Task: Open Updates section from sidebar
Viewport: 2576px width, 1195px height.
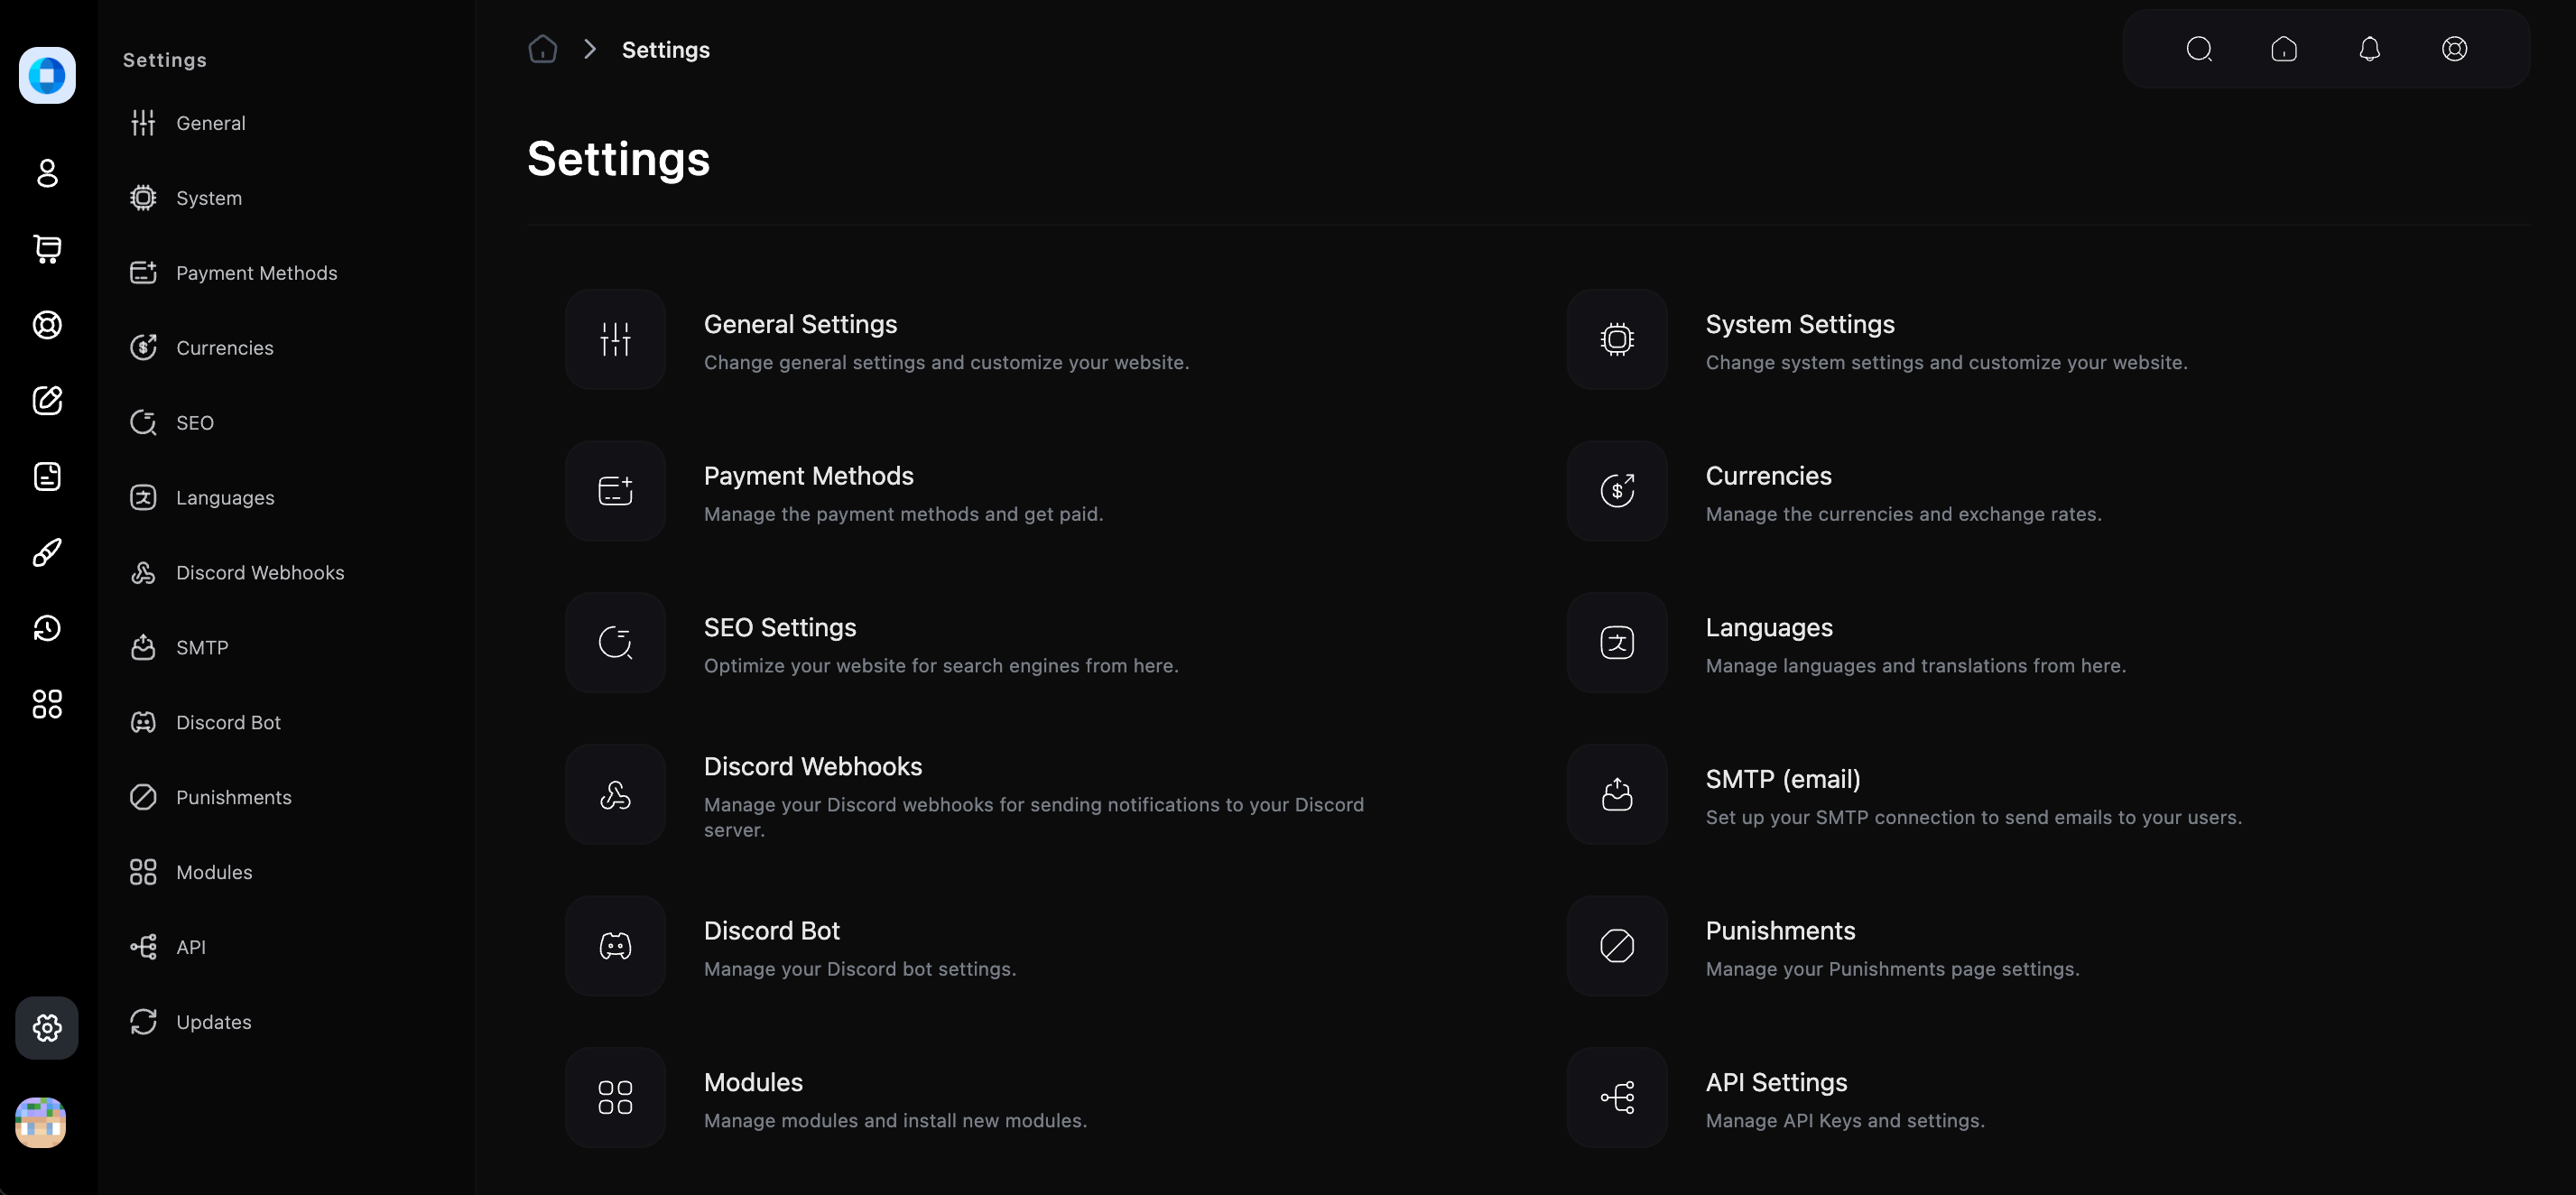Action: 214,1021
